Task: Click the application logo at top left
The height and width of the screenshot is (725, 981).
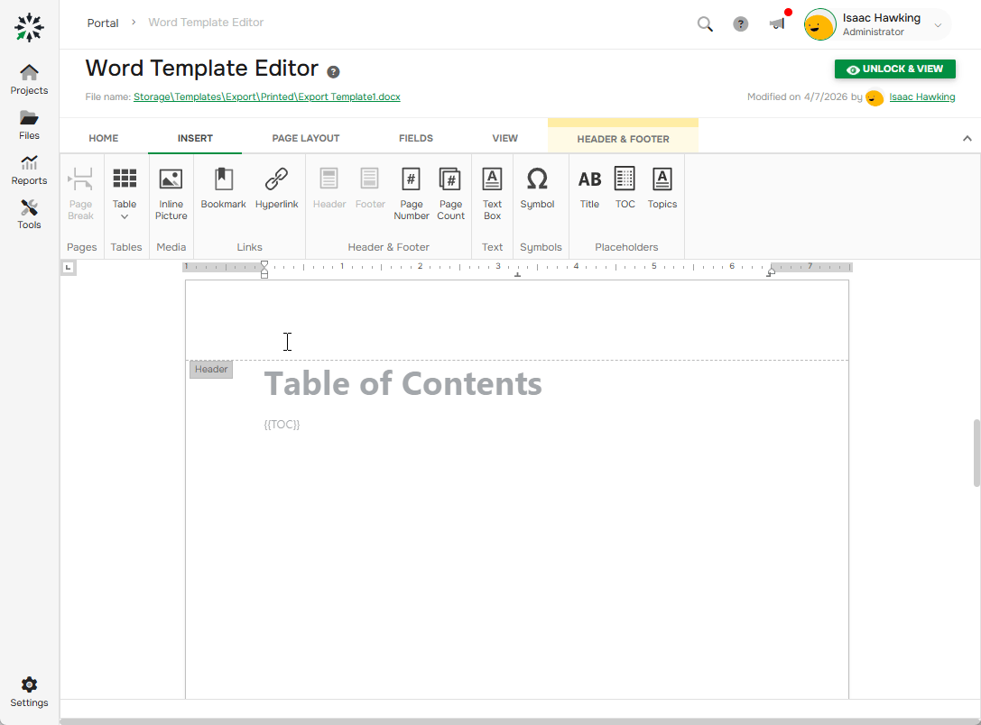Action: (30, 27)
